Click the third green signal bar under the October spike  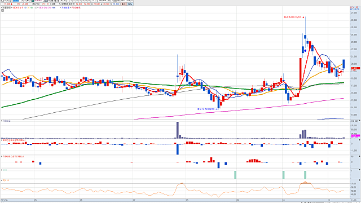point(305,175)
